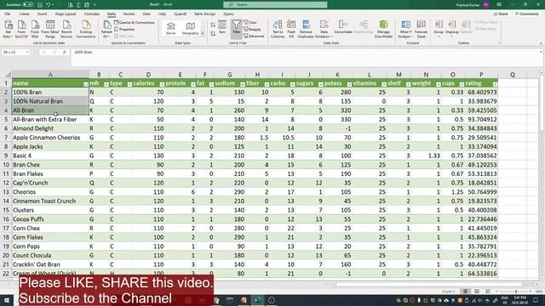Viewport: 545px width, 306px height.
Task: Open Advanced filter options
Action: (254, 36)
